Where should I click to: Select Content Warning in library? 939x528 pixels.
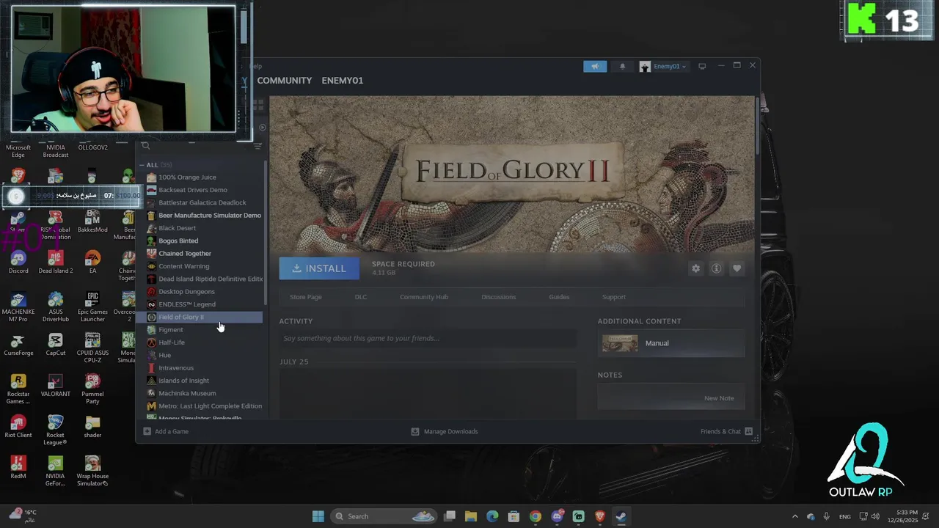coord(184,266)
